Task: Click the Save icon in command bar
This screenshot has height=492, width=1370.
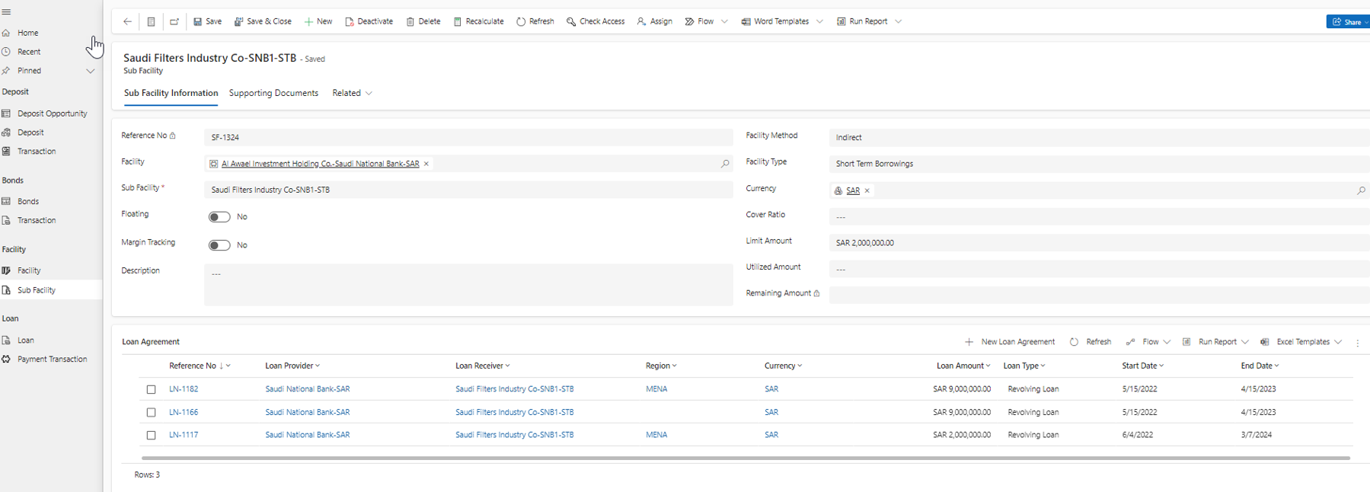Action: (198, 21)
